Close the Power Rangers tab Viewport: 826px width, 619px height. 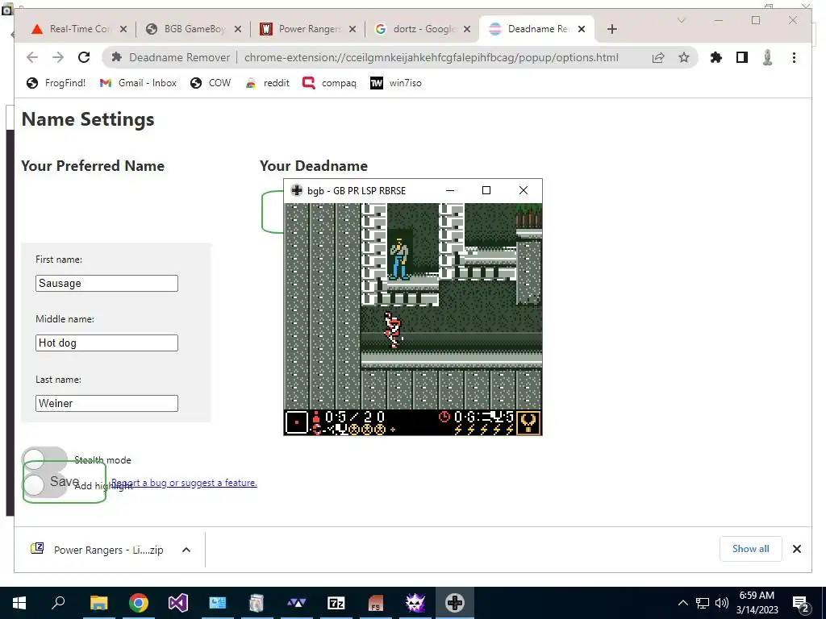click(353, 29)
